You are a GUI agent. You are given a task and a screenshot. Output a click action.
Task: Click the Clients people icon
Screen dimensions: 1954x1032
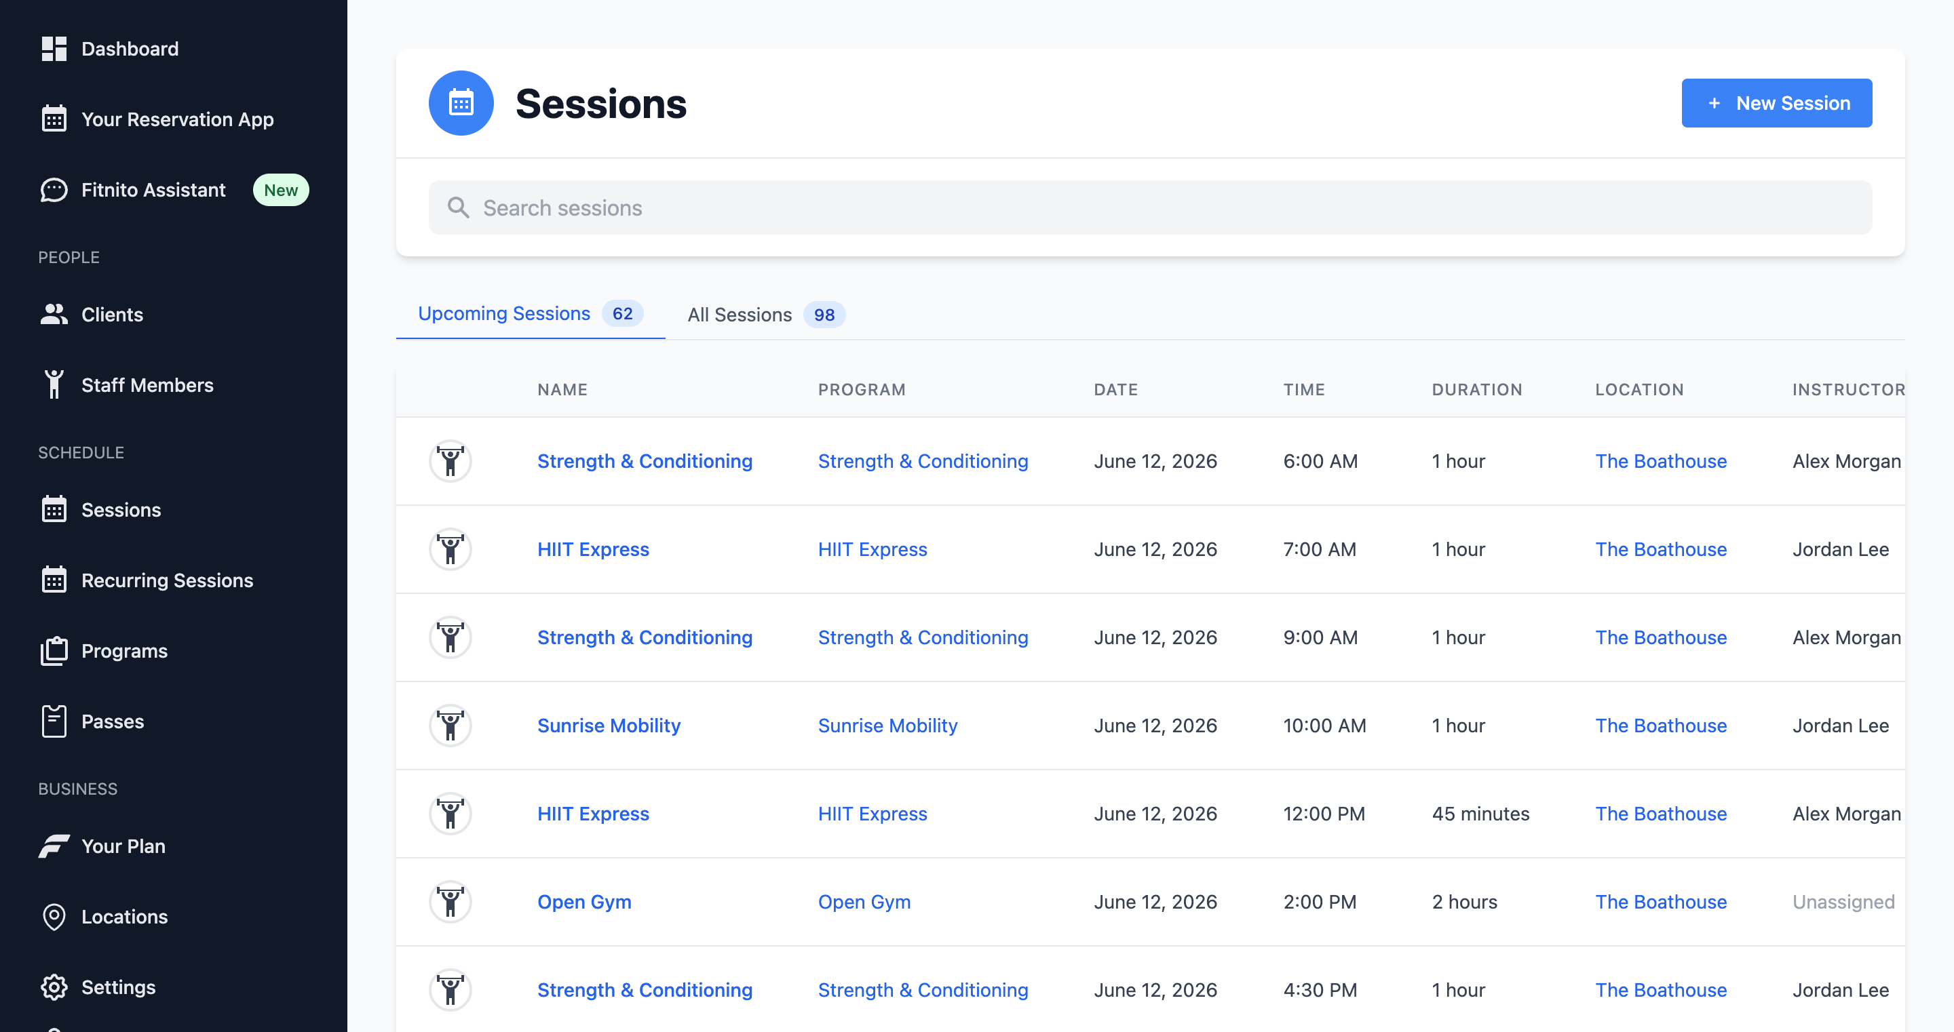(54, 314)
